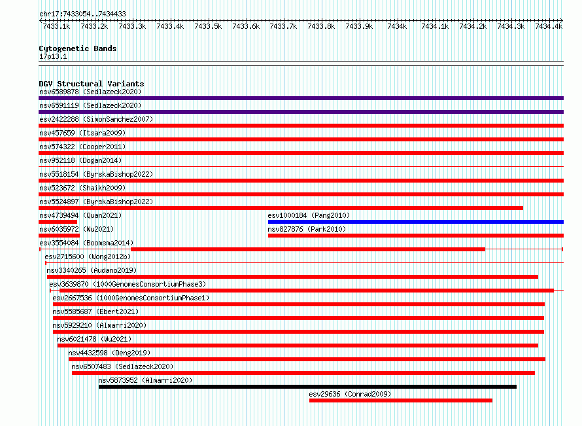Open the nsv6591119 (Sedlazeck2020) variant label
Viewport: 582px width, 426px height.
tap(90, 105)
